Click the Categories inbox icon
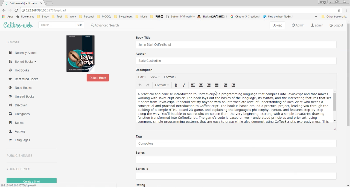Viewport: 350px width, 188px height. pyautogui.click(x=10, y=114)
